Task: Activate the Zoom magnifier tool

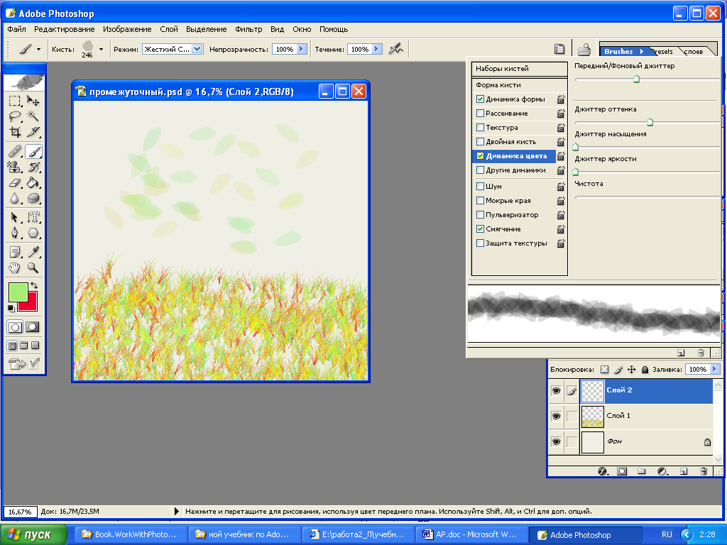Action: point(33,268)
